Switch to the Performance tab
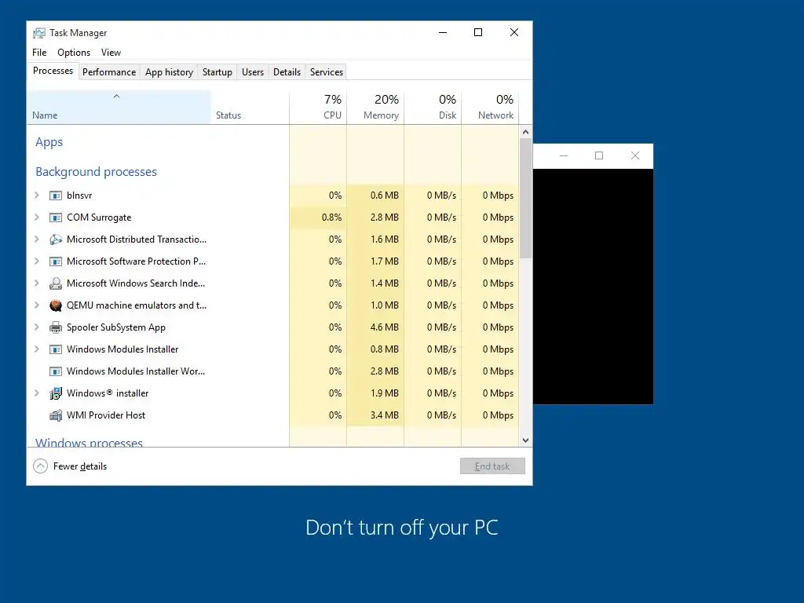This screenshot has height=603, width=804. (x=109, y=72)
